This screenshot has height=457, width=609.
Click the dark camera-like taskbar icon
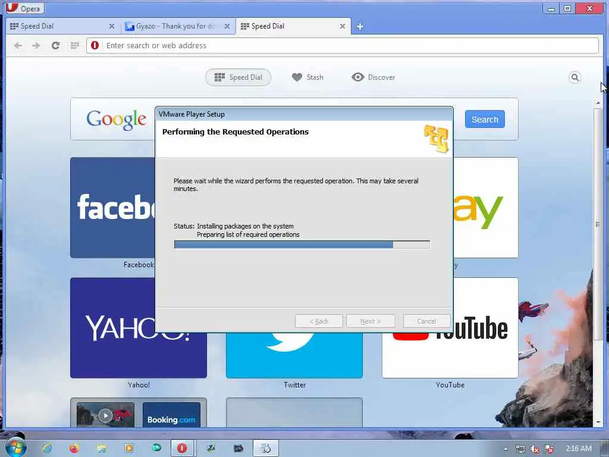[238, 449]
